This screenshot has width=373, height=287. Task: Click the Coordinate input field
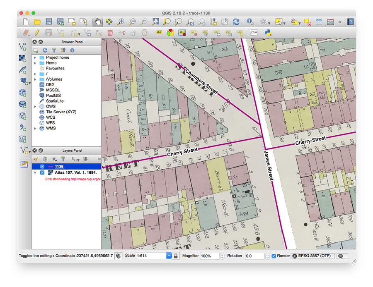pos(95,256)
